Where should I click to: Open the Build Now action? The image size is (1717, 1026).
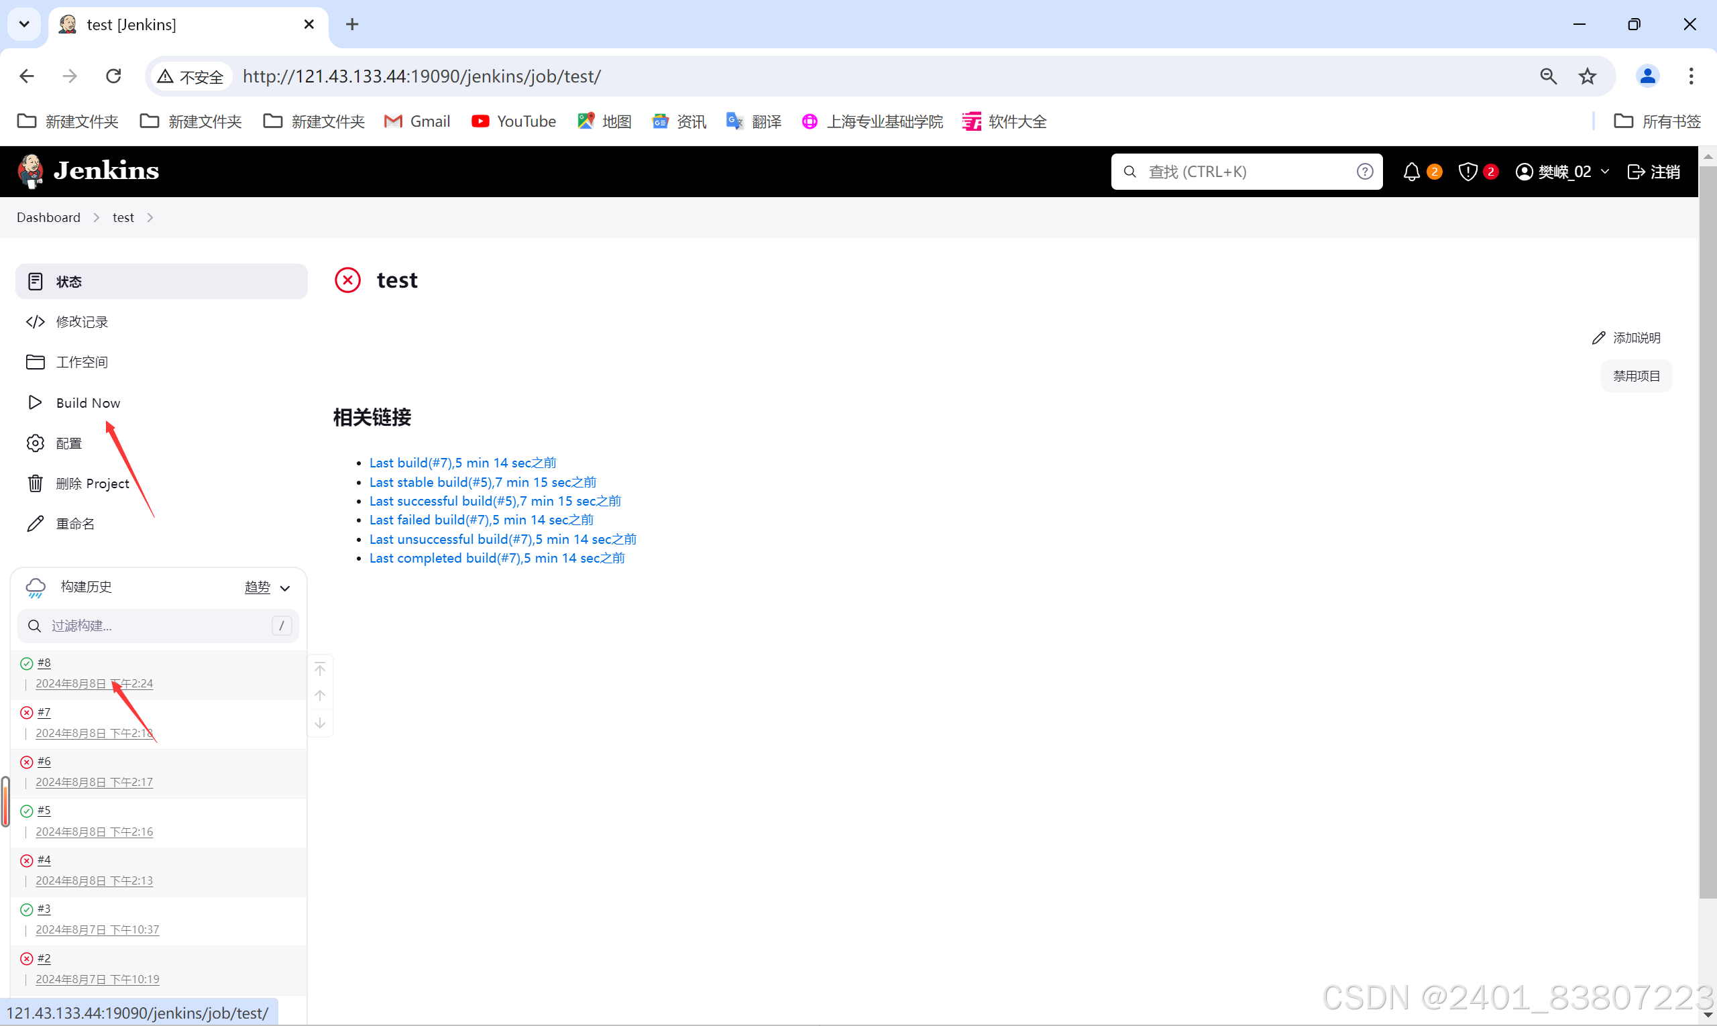[87, 402]
